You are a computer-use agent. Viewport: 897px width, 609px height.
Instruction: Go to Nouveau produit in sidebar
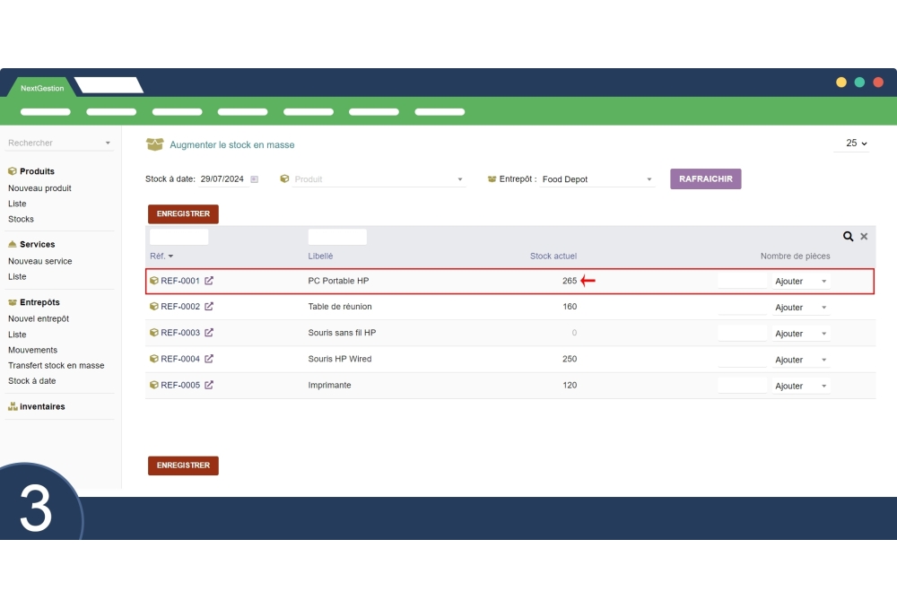[39, 188]
